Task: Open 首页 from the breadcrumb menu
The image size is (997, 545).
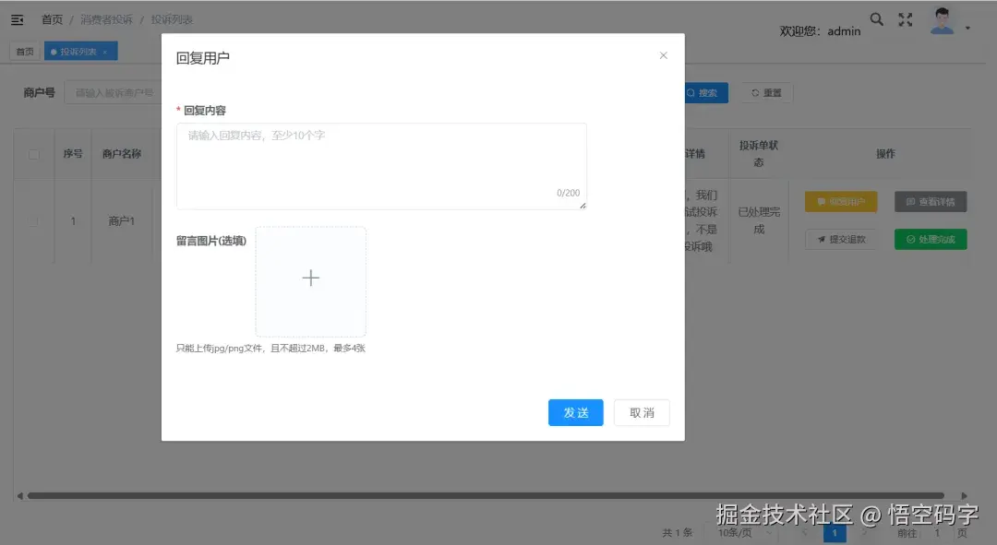Action: pyautogui.click(x=52, y=18)
